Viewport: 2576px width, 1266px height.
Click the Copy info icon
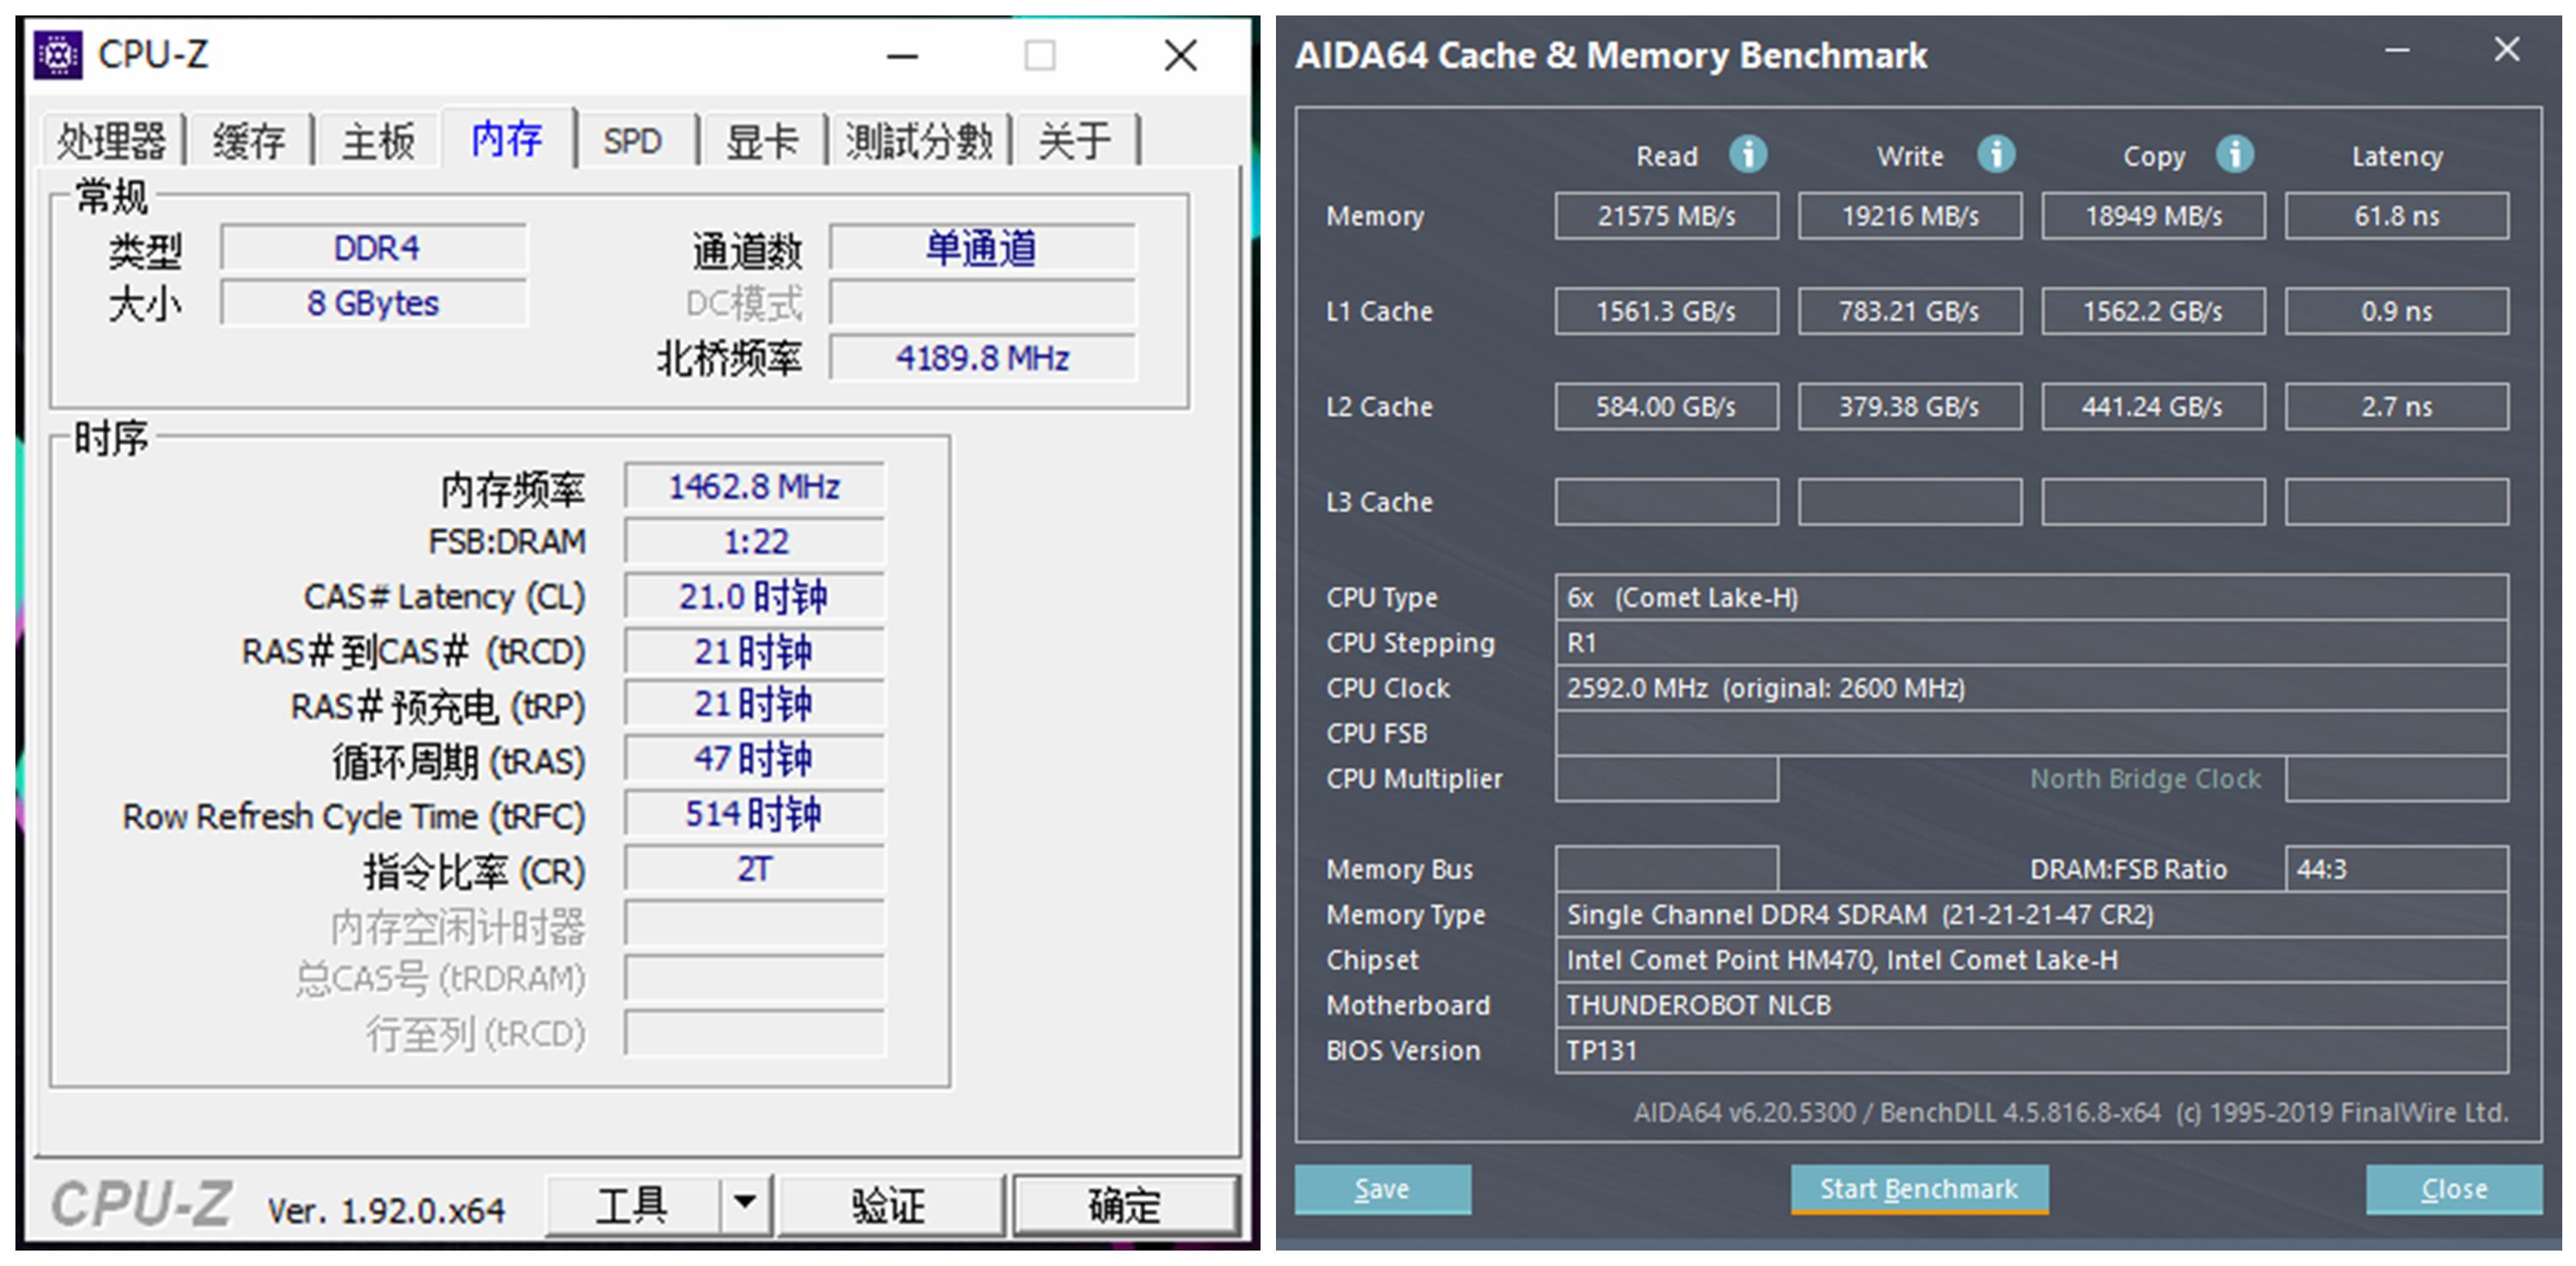[x=2234, y=154]
